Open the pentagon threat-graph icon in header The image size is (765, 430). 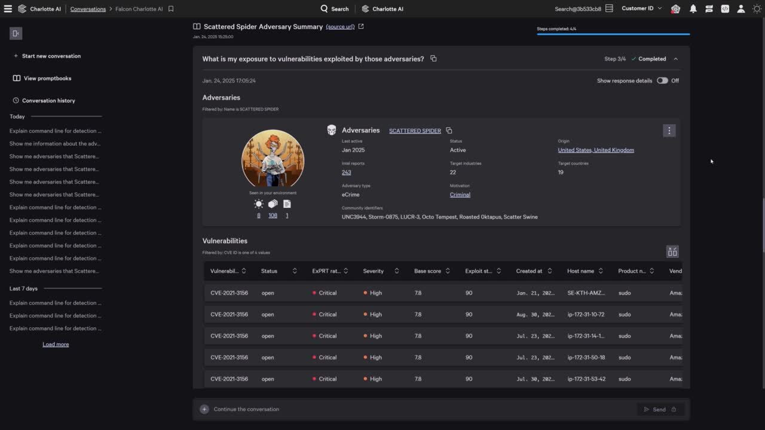click(675, 9)
